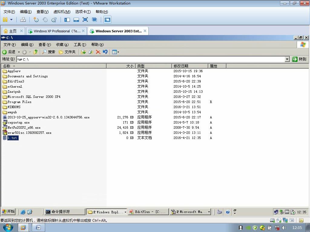This screenshot has width=310, height=232.
Task: Click the host volume speaker tray icon
Action: point(284,228)
